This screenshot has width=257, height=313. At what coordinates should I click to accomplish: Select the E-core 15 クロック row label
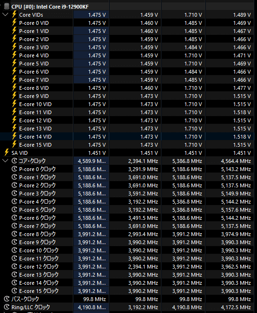pos(39,291)
